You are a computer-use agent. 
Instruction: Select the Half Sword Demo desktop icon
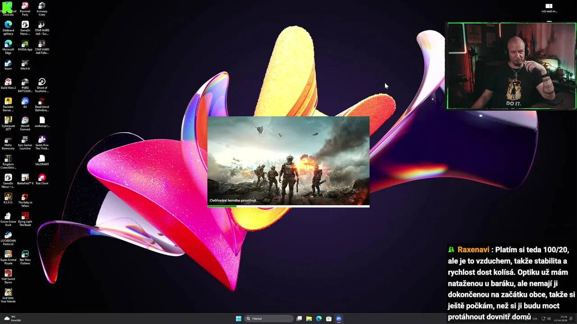click(8, 277)
